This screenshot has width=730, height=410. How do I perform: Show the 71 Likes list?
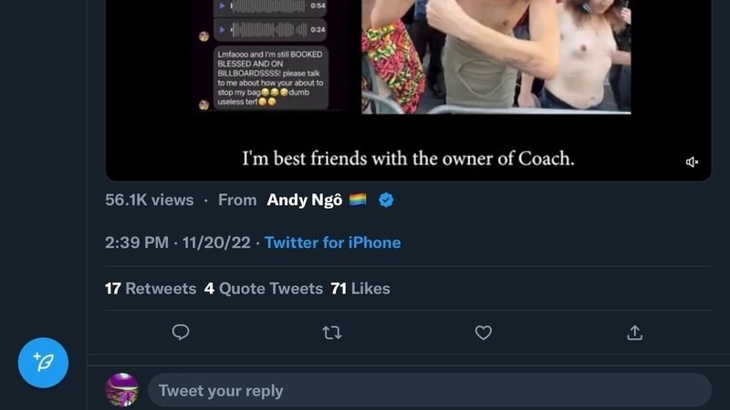coord(360,288)
